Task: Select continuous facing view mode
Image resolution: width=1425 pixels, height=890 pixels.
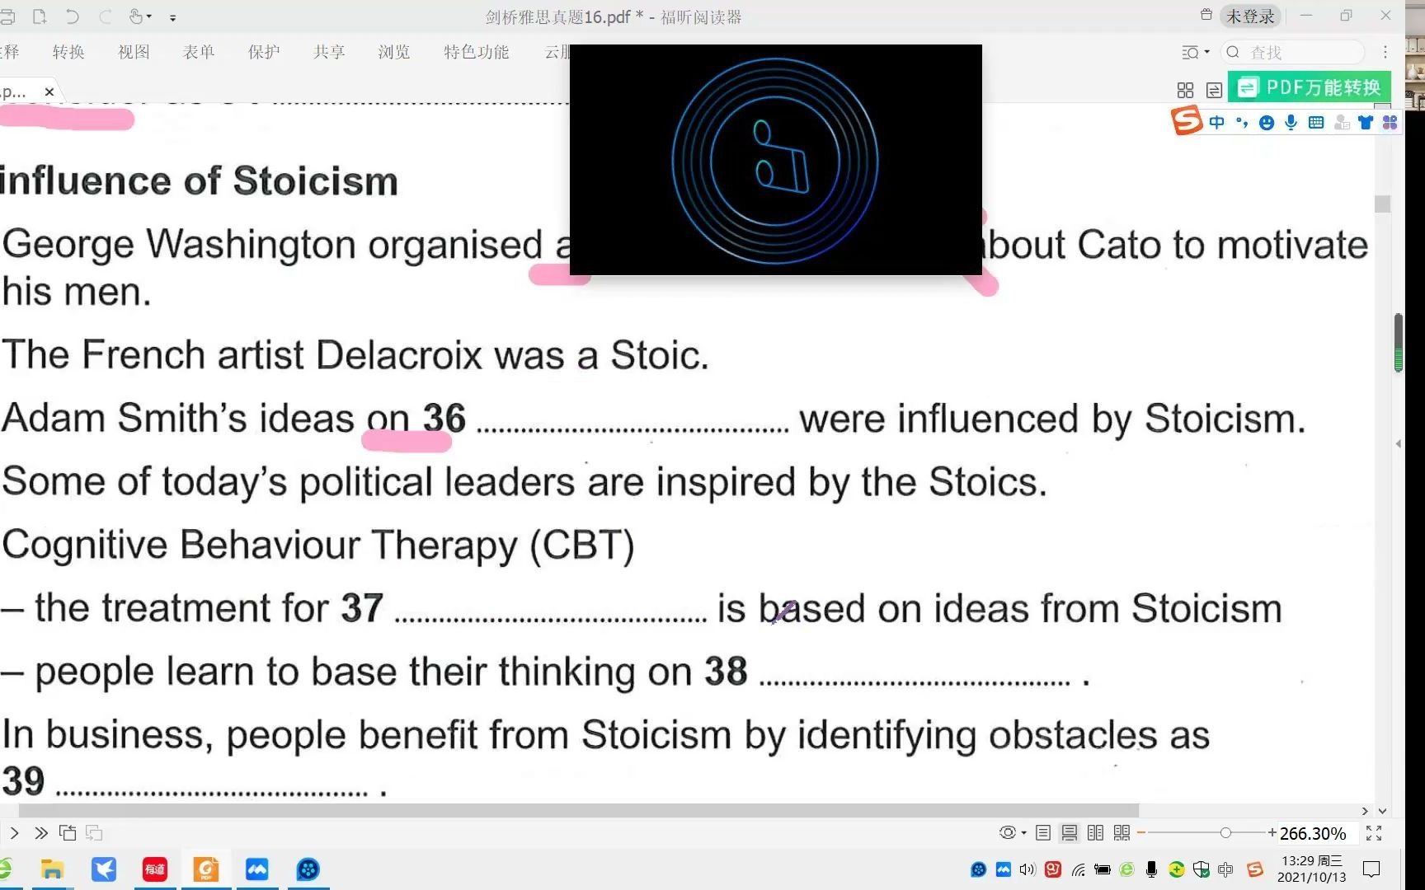Action: click(1122, 833)
